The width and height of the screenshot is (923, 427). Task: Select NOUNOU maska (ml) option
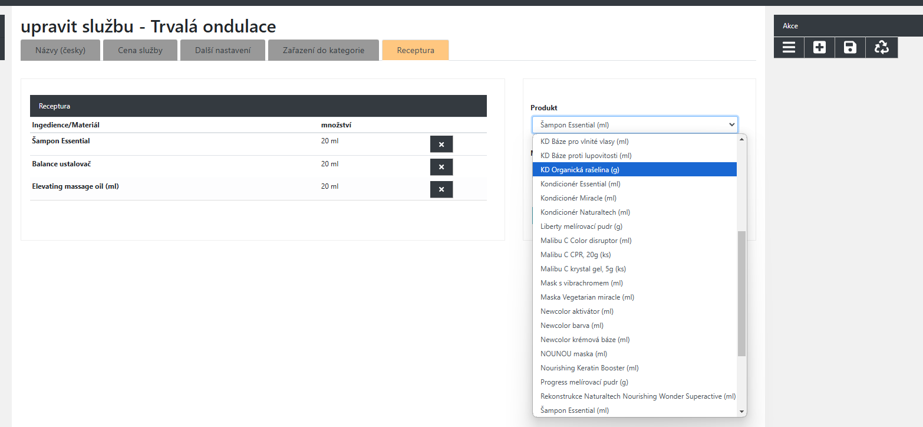[x=635, y=354]
